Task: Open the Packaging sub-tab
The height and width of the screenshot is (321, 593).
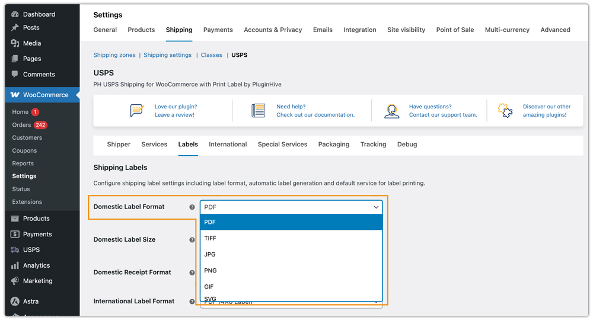Action: click(x=333, y=145)
